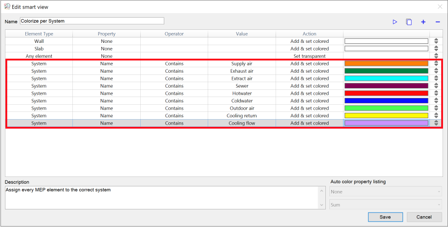Viewport: 448px width, 227px height.
Task: Open the purple swatch for Cooling flow
Action: pyautogui.click(x=386, y=123)
